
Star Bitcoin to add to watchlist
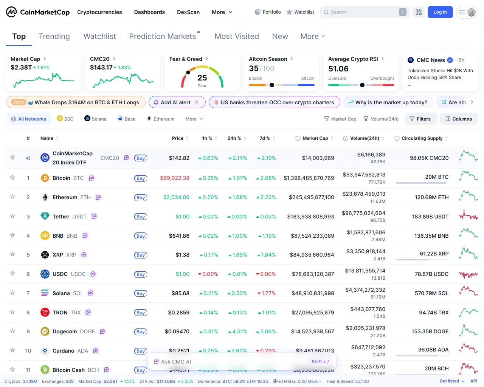point(12,177)
